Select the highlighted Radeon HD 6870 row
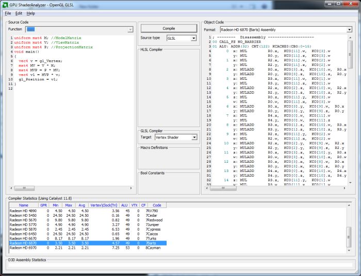This screenshot has width=361, height=276. (88, 243)
